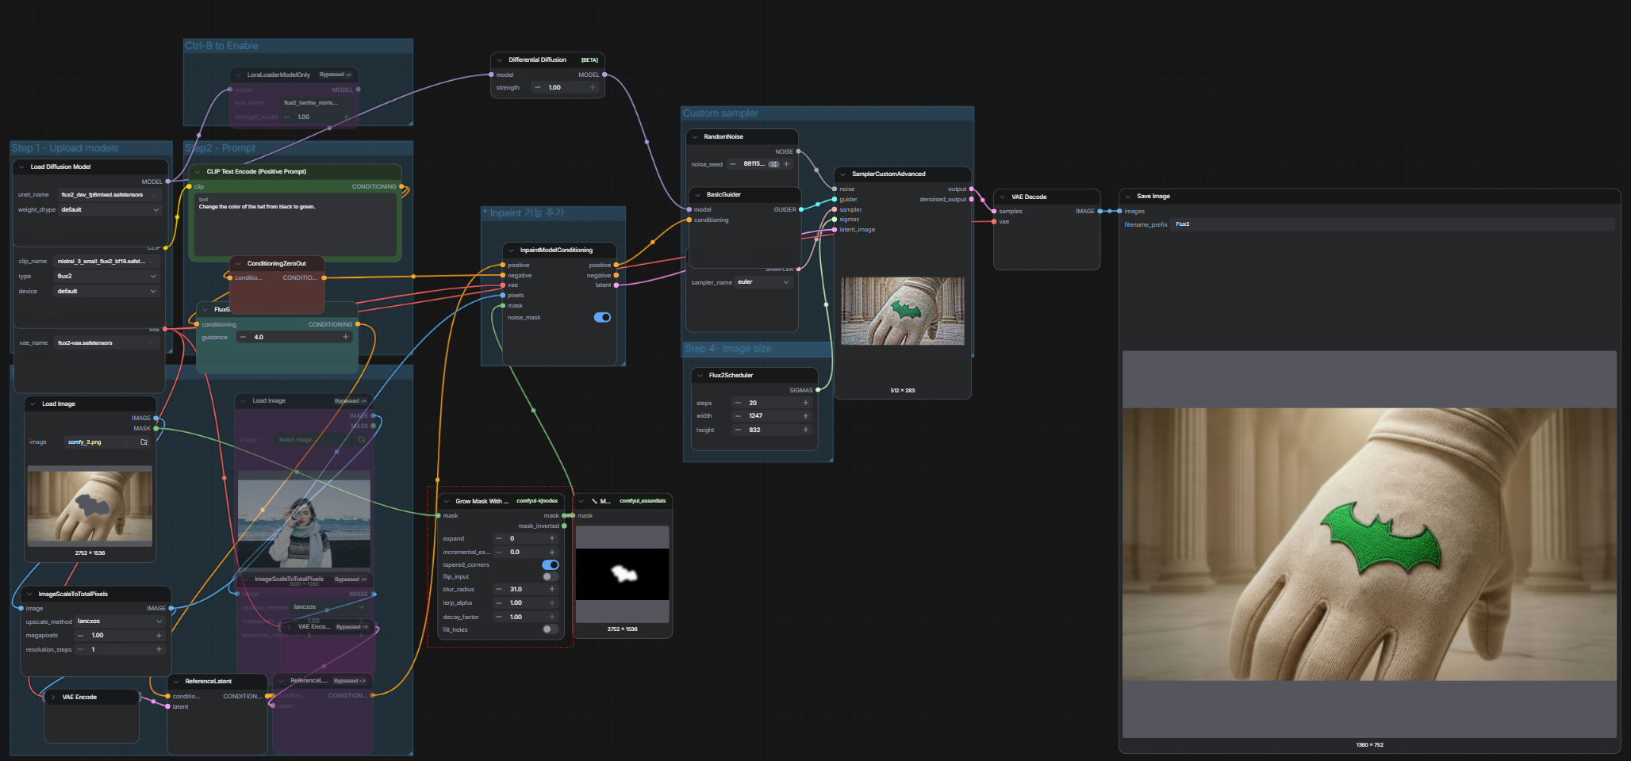
Task: Decrease height value in Flux2Scheduler
Action: 738,430
